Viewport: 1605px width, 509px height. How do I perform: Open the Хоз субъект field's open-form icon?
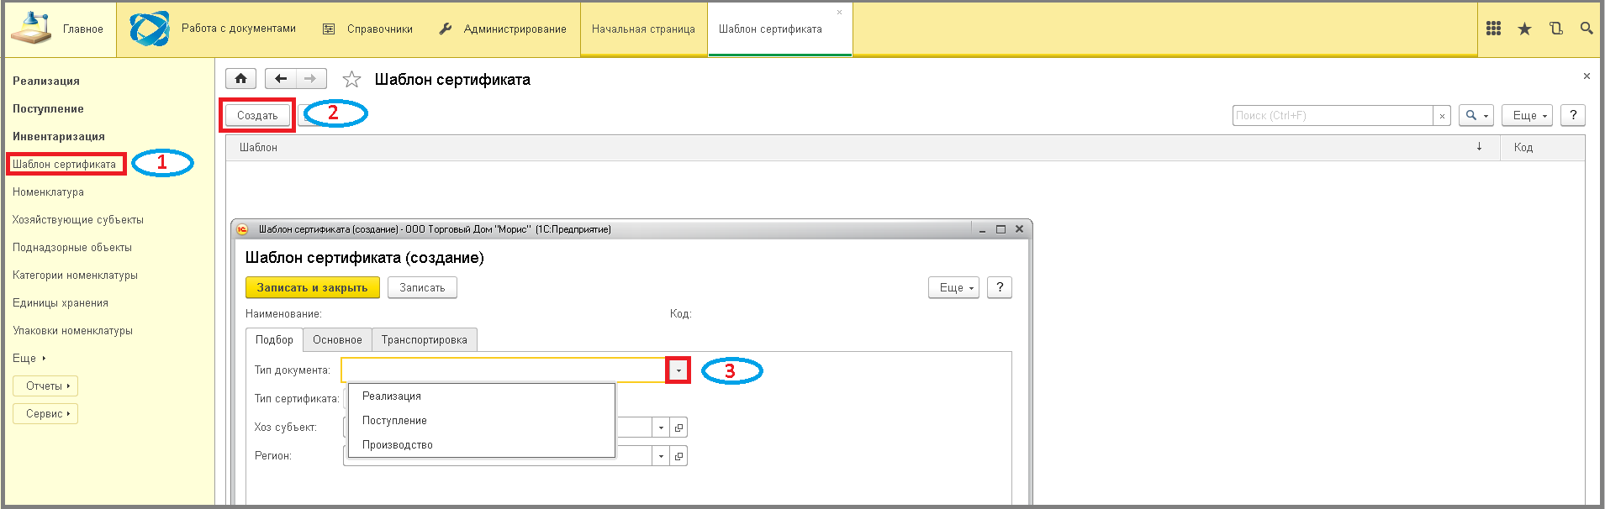(x=679, y=428)
